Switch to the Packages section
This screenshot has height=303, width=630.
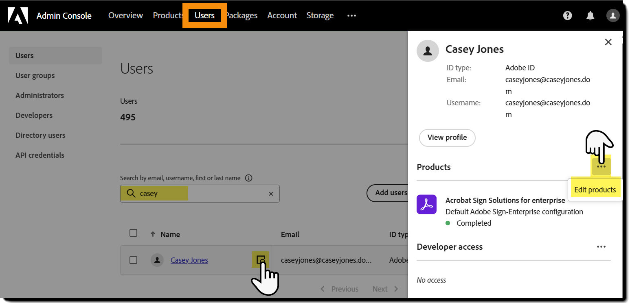(x=241, y=15)
